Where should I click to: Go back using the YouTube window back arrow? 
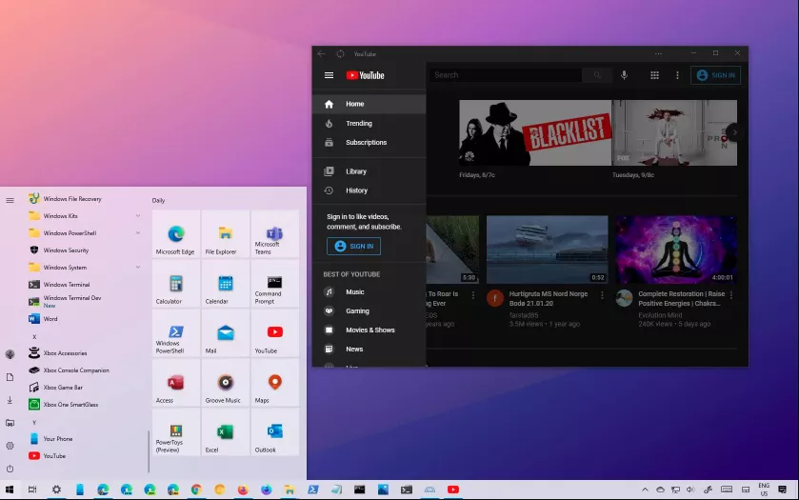[x=321, y=53]
